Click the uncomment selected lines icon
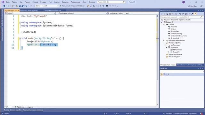Image resolution: width=205 pixels, height=115 pixels. coord(103,6)
